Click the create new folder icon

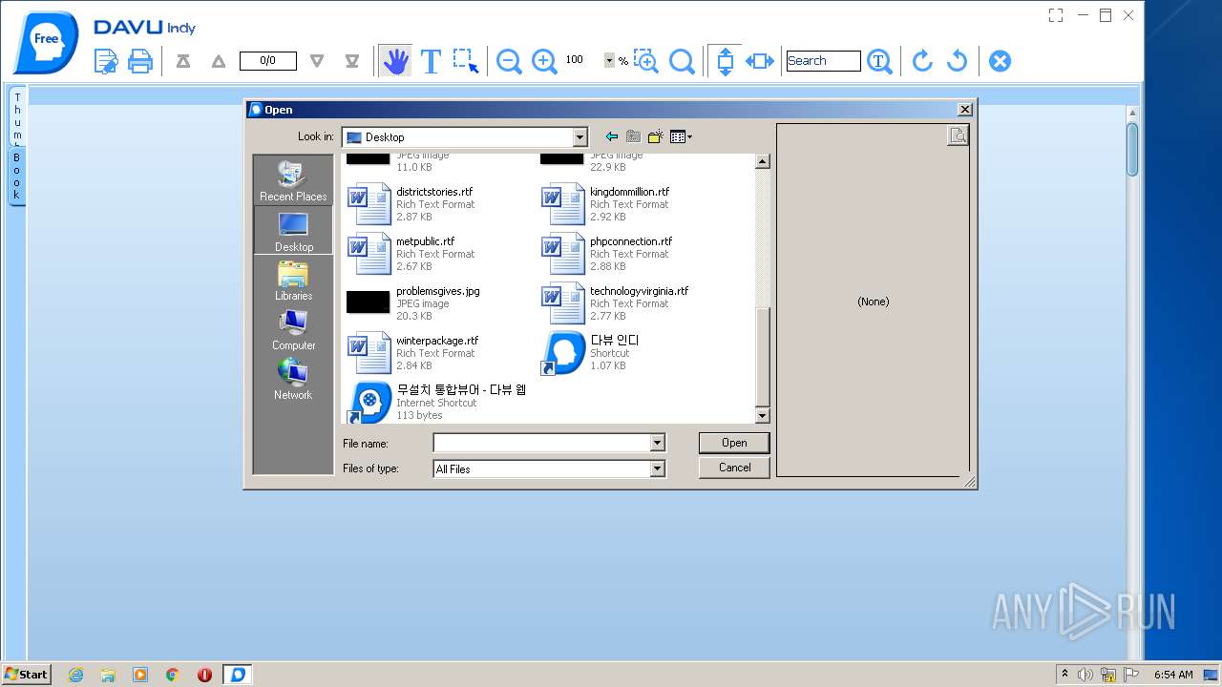(655, 136)
